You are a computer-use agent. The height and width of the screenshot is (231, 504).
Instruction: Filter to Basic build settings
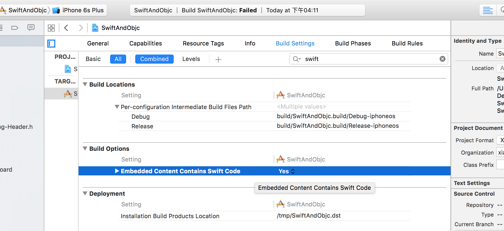93,59
